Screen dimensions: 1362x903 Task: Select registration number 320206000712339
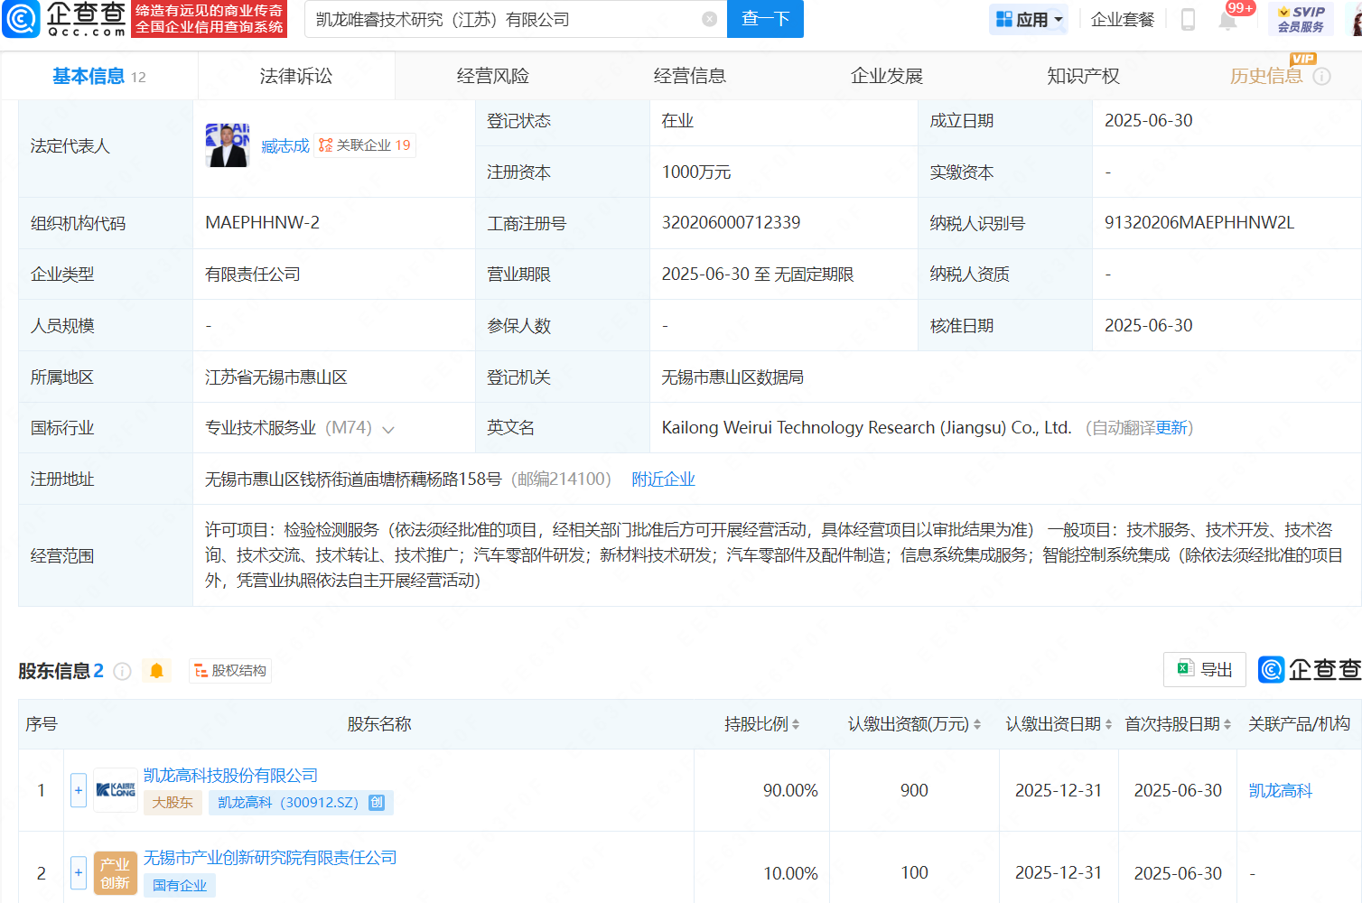coord(731,223)
